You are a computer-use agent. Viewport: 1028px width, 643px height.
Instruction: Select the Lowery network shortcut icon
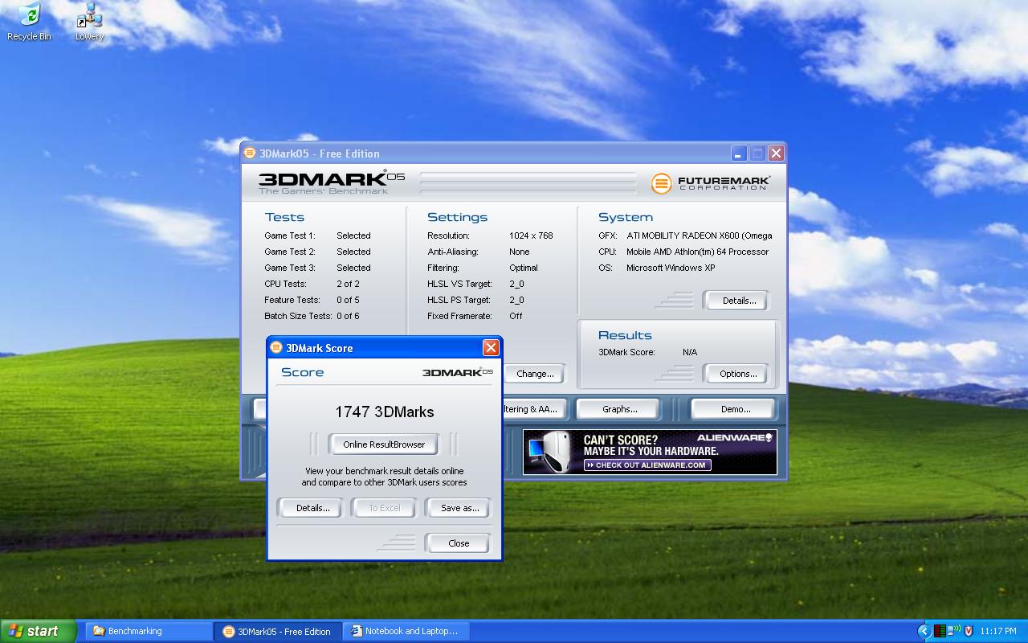[x=89, y=21]
